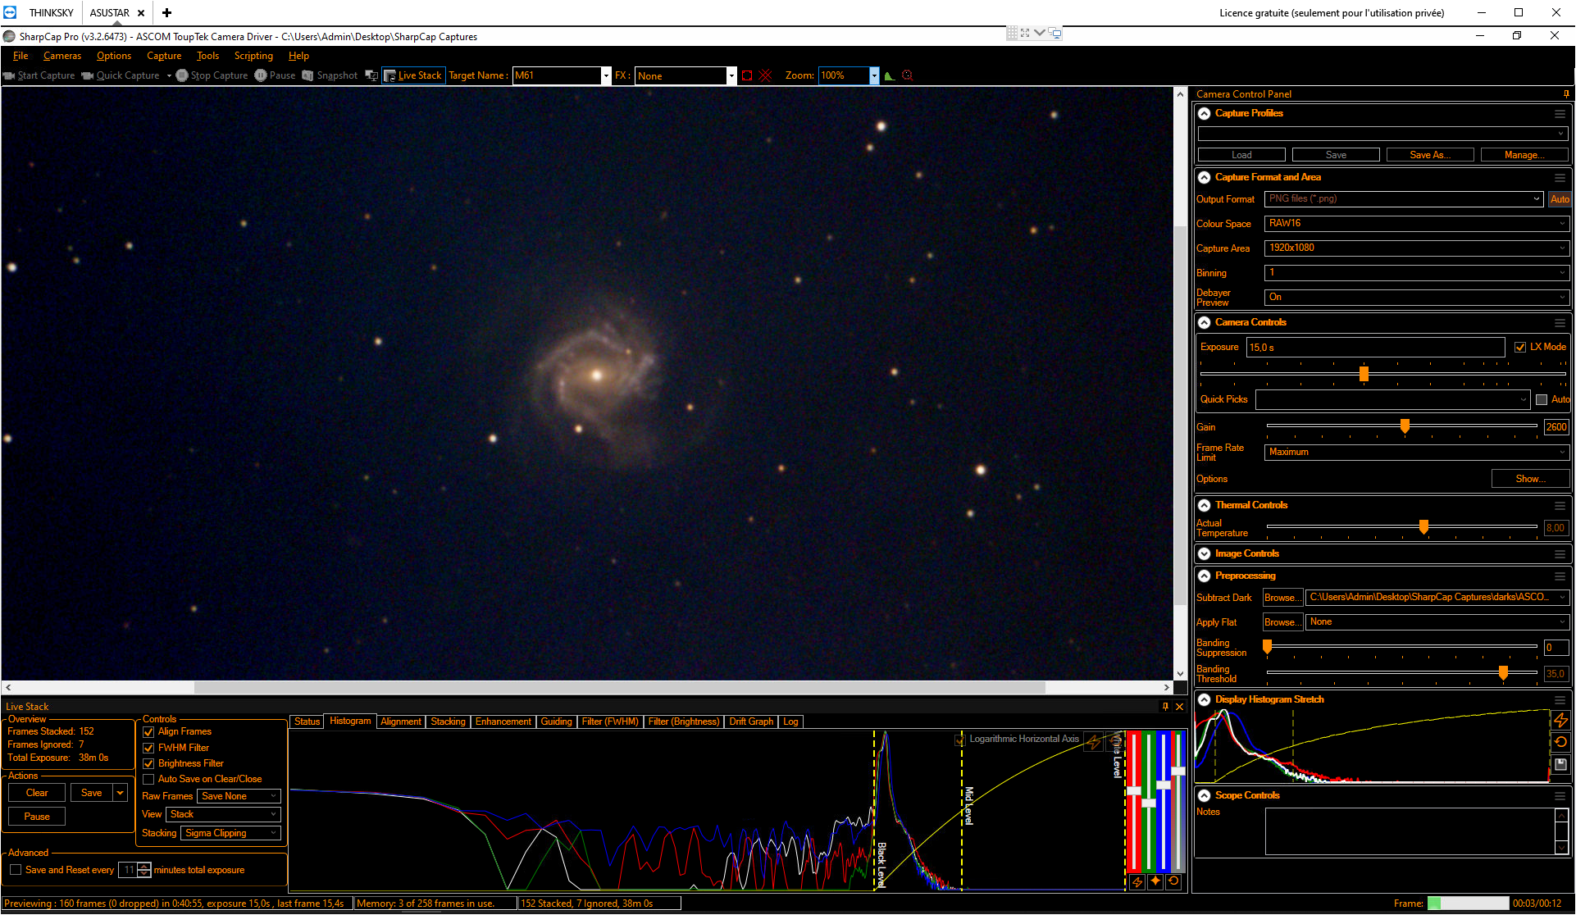Switch to the Drift Graph tab
Image resolution: width=1576 pixels, height=915 pixels.
pyautogui.click(x=751, y=722)
